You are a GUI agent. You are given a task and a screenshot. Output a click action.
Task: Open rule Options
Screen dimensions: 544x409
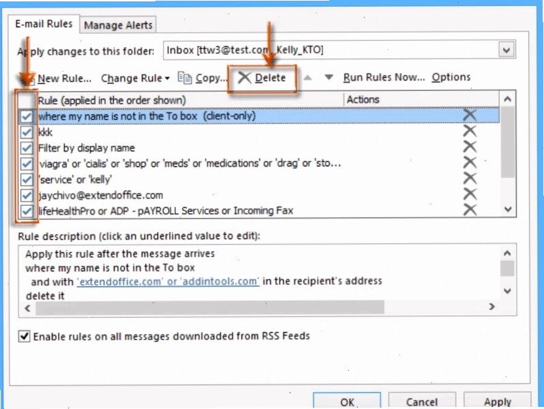click(451, 77)
